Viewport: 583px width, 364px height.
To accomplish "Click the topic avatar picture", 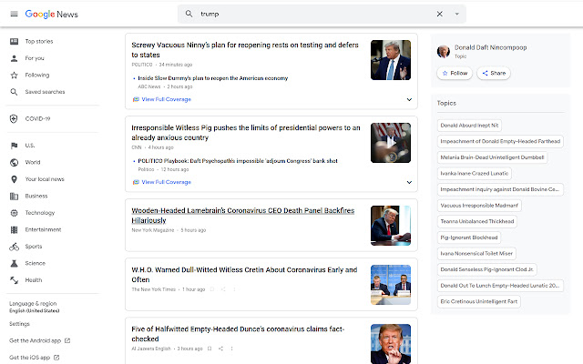I will pyautogui.click(x=444, y=51).
